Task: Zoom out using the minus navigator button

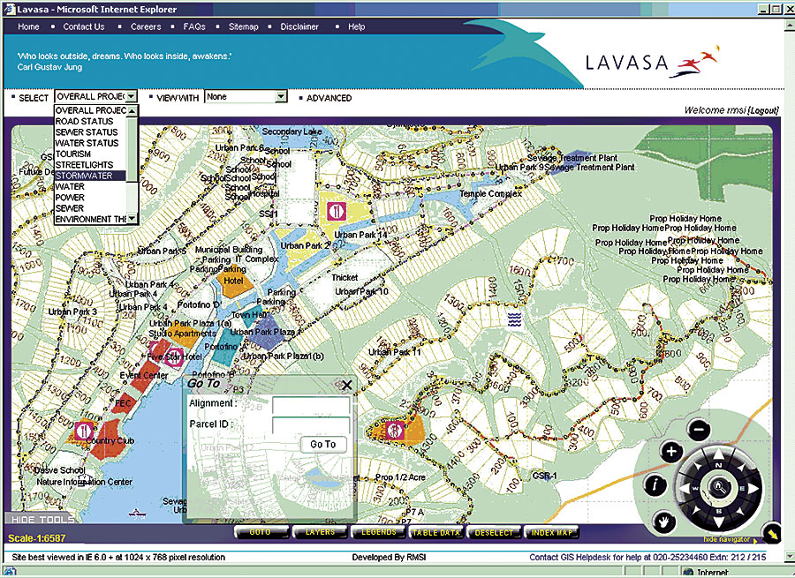Action: click(x=700, y=430)
